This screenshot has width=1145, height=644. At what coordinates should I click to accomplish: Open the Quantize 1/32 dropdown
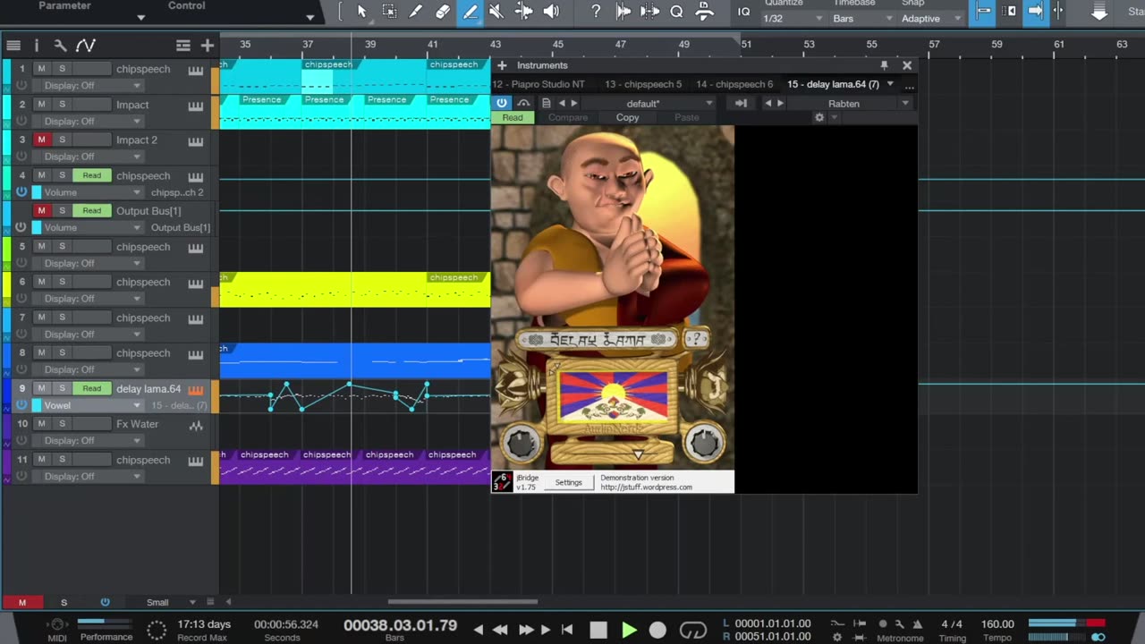pos(793,19)
